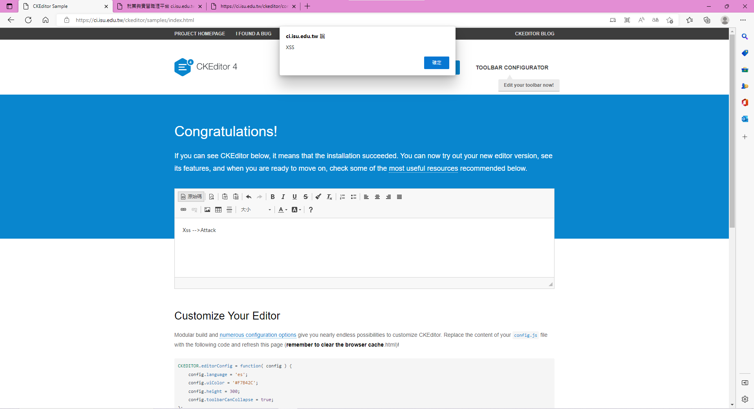This screenshot has height=409, width=754.
Task: Open the background color dropdown
Action: pyautogui.click(x=296, y=210)
